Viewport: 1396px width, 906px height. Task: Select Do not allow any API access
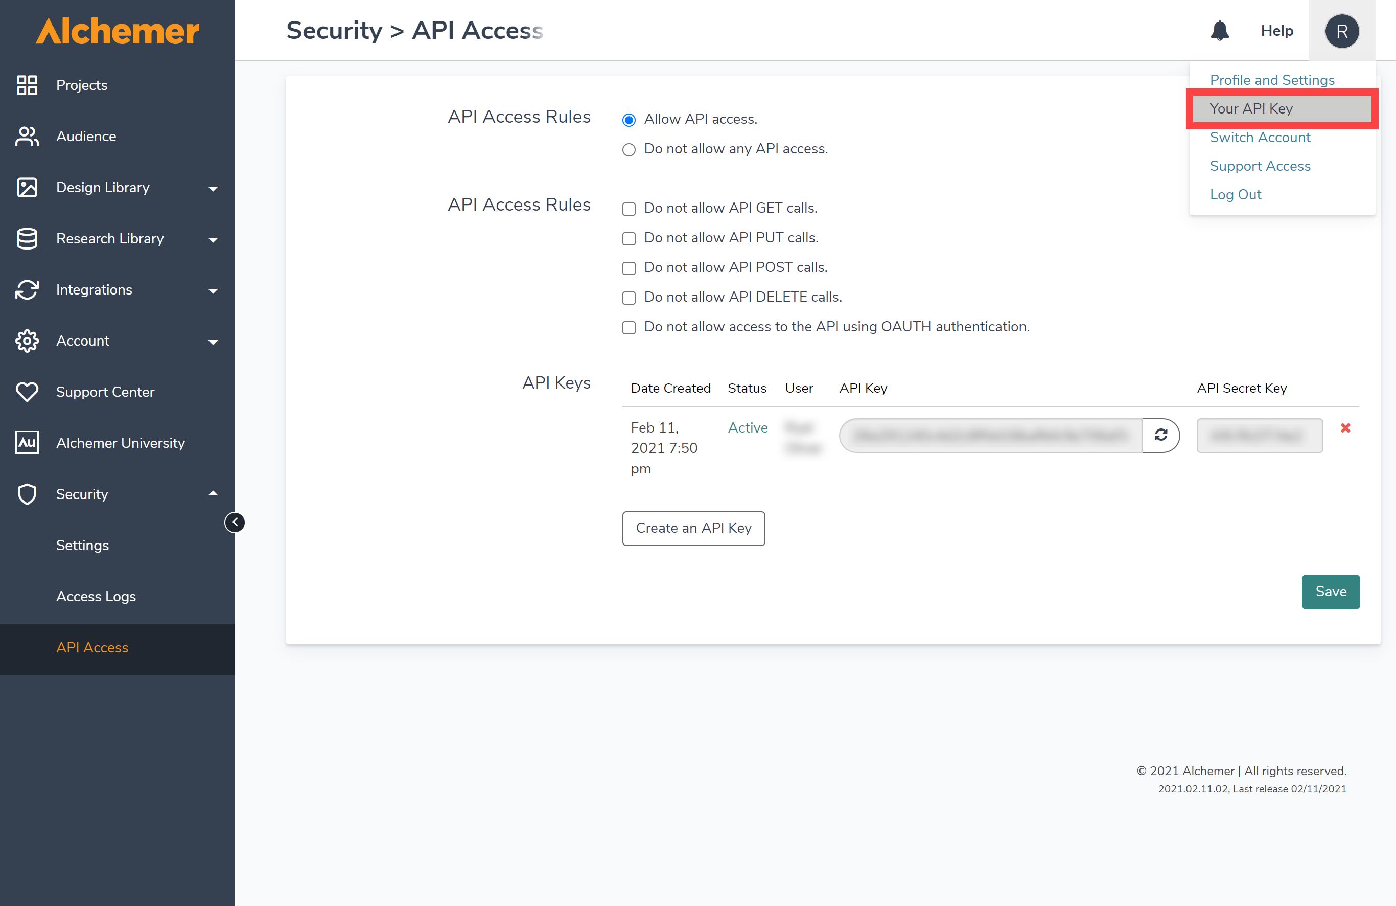pyautogui.click(x=629, y=150)
